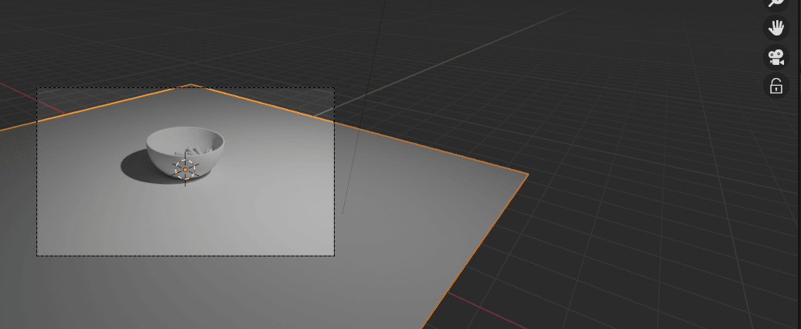
Task: Click the plane's orange right corner
Action: [x=528, y=175]
